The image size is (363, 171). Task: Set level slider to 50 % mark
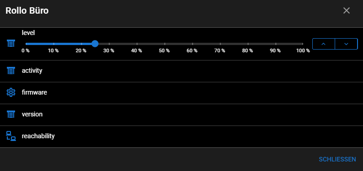164,44
